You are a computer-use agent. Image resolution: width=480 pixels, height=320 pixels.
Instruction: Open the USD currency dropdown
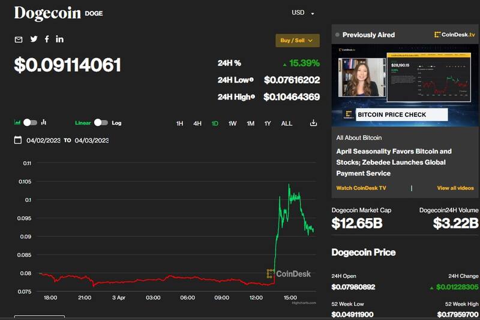click(x=302, y=13)
